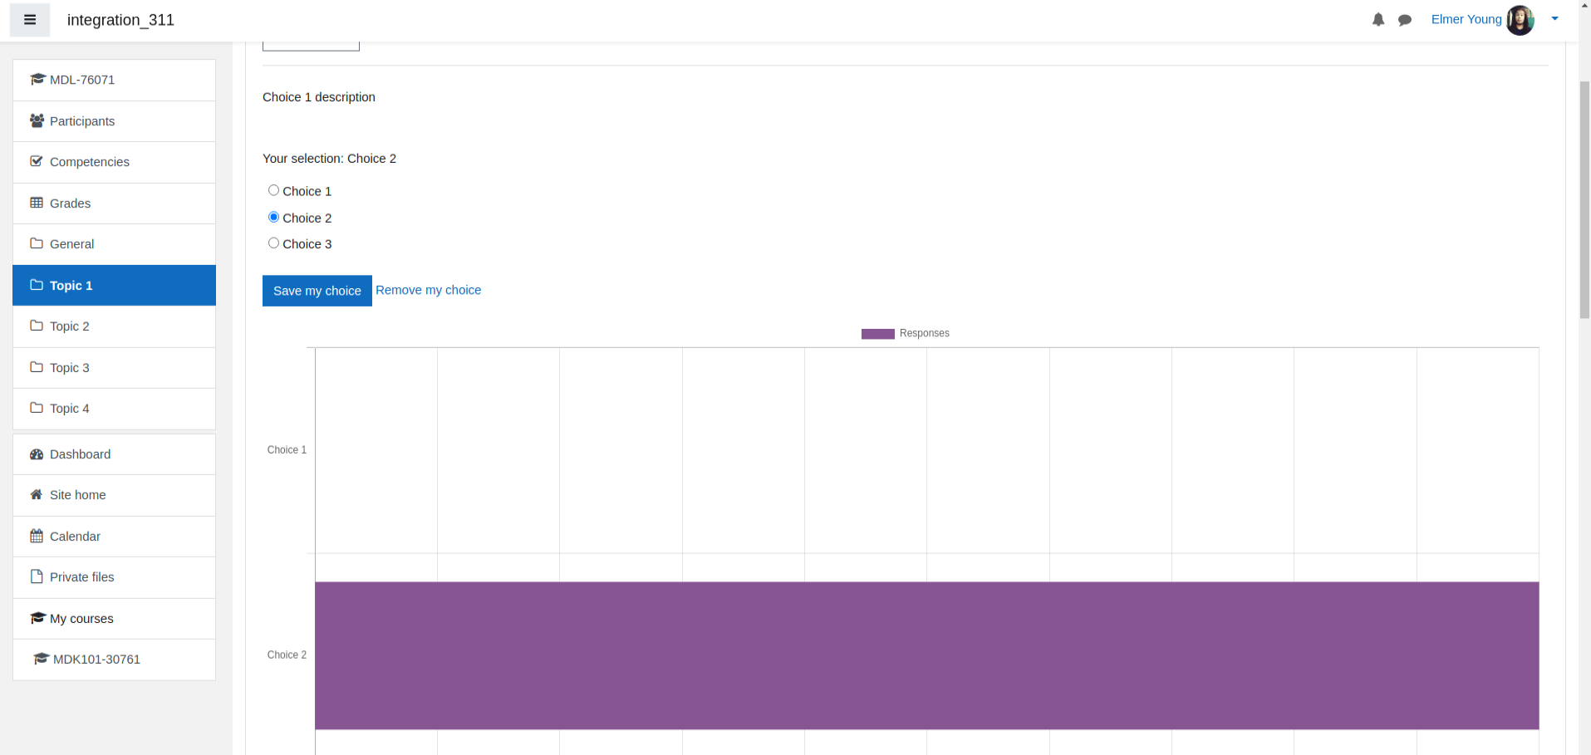Click the Topic 1 folder icon
The height and width of the screenshot is (755, 1591).
[x=37, y=285]
